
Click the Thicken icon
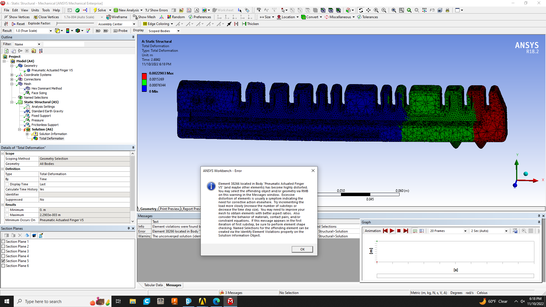coord(244,24)
